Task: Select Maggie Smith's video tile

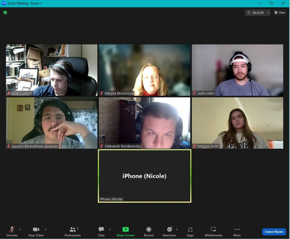Action: 237,123
